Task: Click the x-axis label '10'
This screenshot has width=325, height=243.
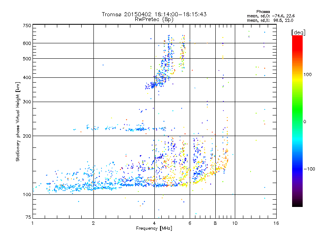Action: 235,223
